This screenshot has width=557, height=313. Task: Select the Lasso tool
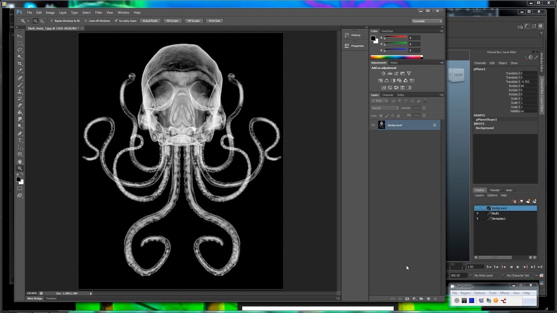[20, 50]
